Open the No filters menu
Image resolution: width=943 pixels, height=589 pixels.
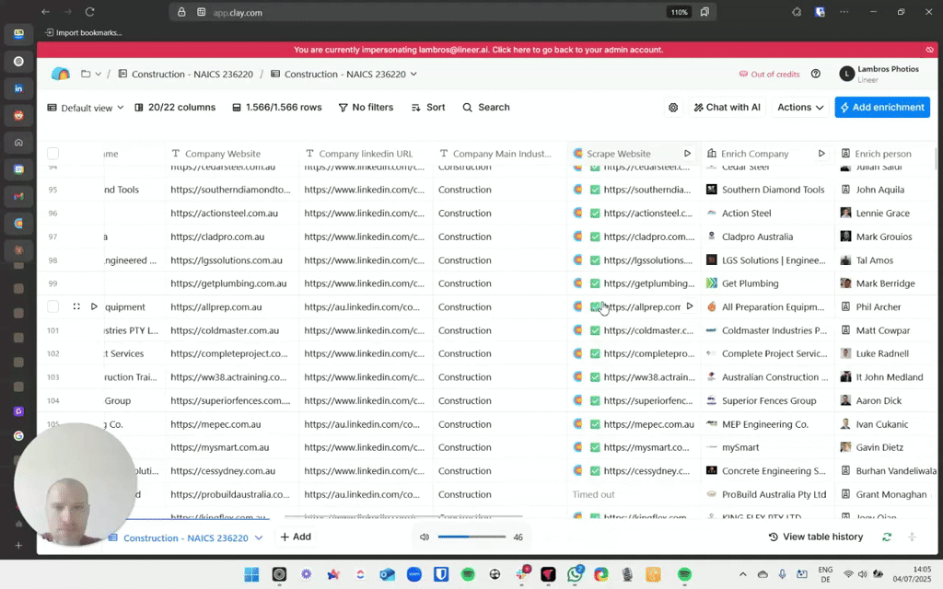366,108
